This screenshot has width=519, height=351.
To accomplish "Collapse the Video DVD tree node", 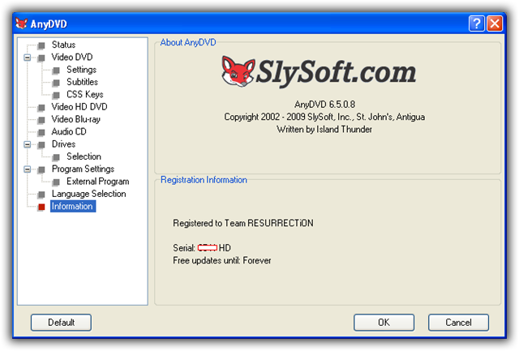I will (28, 58).
